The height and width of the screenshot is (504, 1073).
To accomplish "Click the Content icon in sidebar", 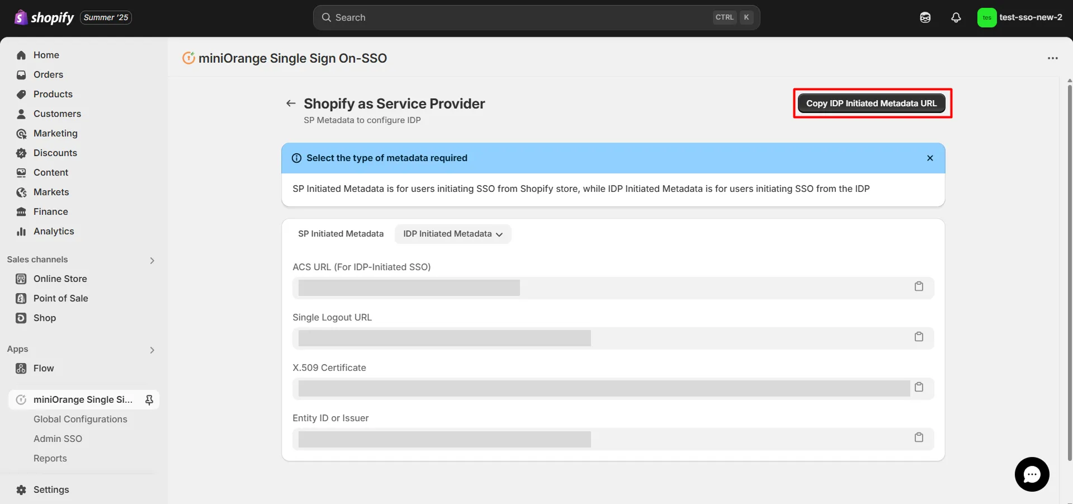I will point(21,172).
